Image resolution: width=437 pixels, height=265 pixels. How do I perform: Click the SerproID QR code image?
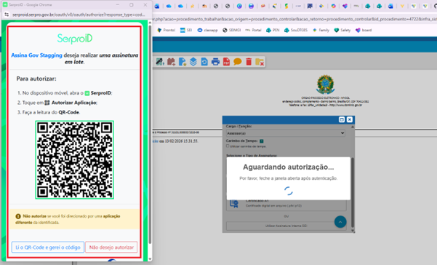point(75,160)
